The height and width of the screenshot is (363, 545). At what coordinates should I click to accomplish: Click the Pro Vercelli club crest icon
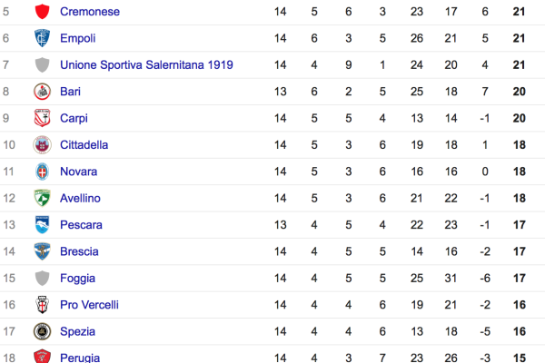pyautogui.click(x=41, y=305)
